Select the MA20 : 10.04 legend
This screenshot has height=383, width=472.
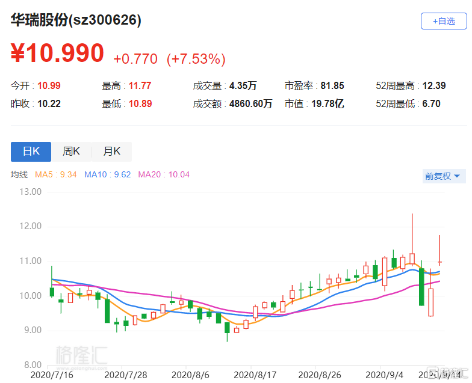tap(164, 174)
